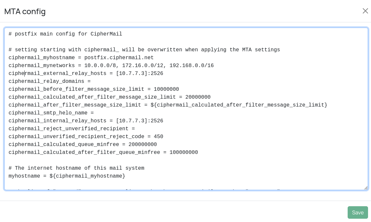This screenshot has width=371, height=222.
Task: Click the ciphermail_calculated_queue_minfree line
Action: tap(83, 145)
